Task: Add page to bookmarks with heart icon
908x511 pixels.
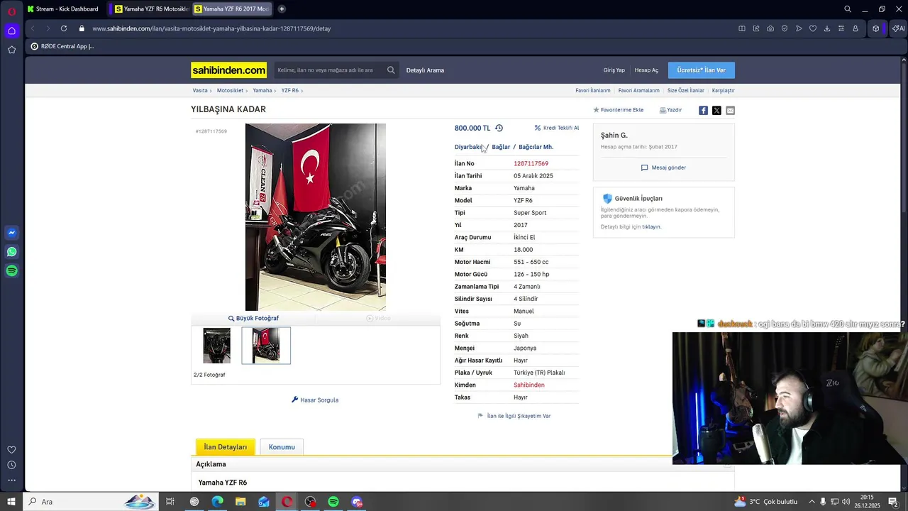Action: click(813, 28)
